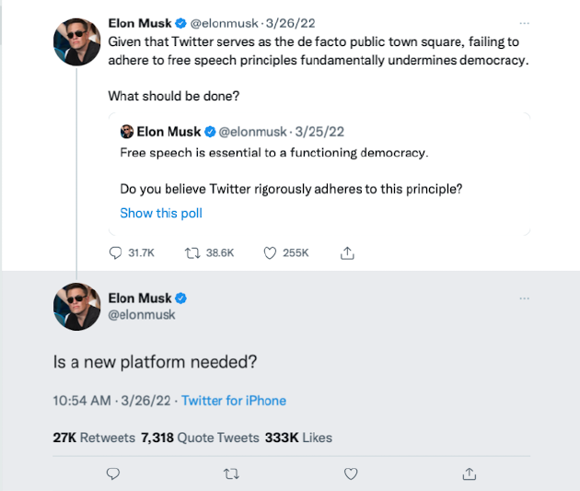Screen dimensions: 580x491
Task: Click the 'Show this poll' link
Action: pos(161,213)
